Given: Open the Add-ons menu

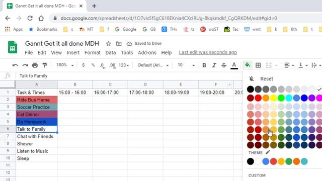Looking at the screenshot, I should (x=147, y=53).
